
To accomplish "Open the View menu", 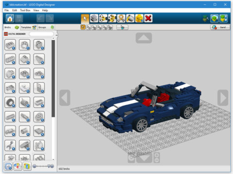I will point(36,10).
